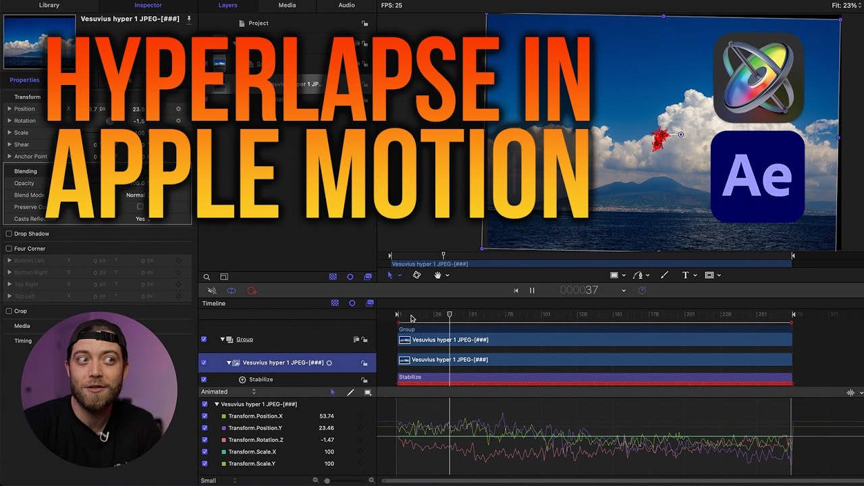Toggle Transform.Position.X curve checkbox

205,416
